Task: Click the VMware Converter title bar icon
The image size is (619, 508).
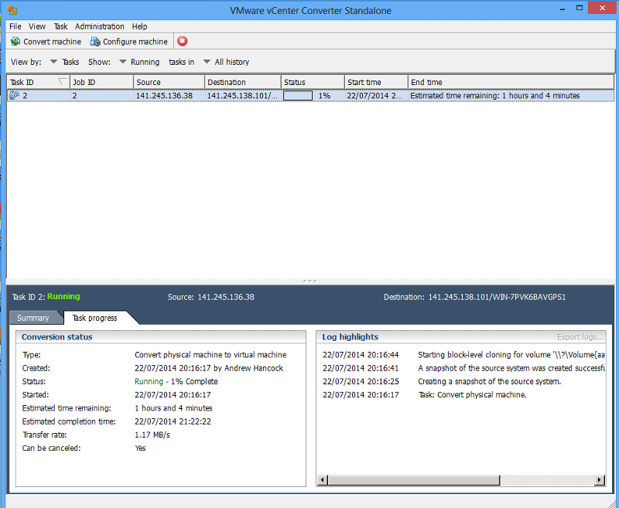Action: pyautogui.click(x=12, y=10)
